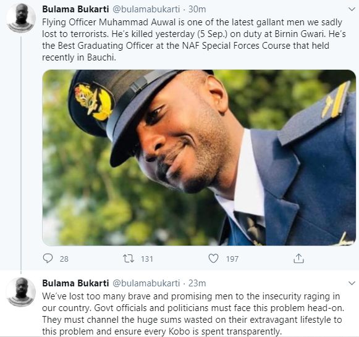Open Bulama Bukarti name on first tweet
Image resolution: width=359 pixels, height=337 pixels.
(x=75, y=9)
